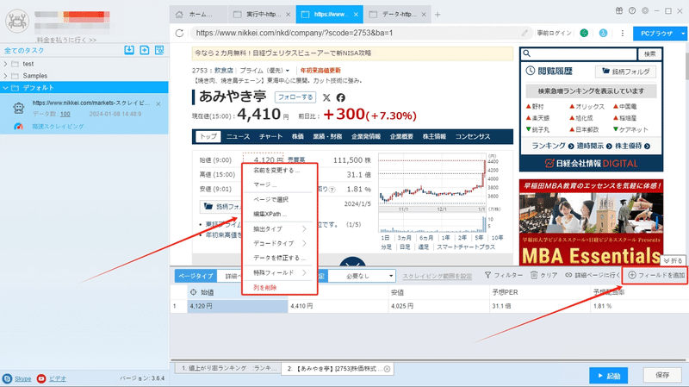This screenshot has height=387, width=689.
Task: Expand デコードタイプ submenu
Action: pyautogui.click(x=304, y=243)
